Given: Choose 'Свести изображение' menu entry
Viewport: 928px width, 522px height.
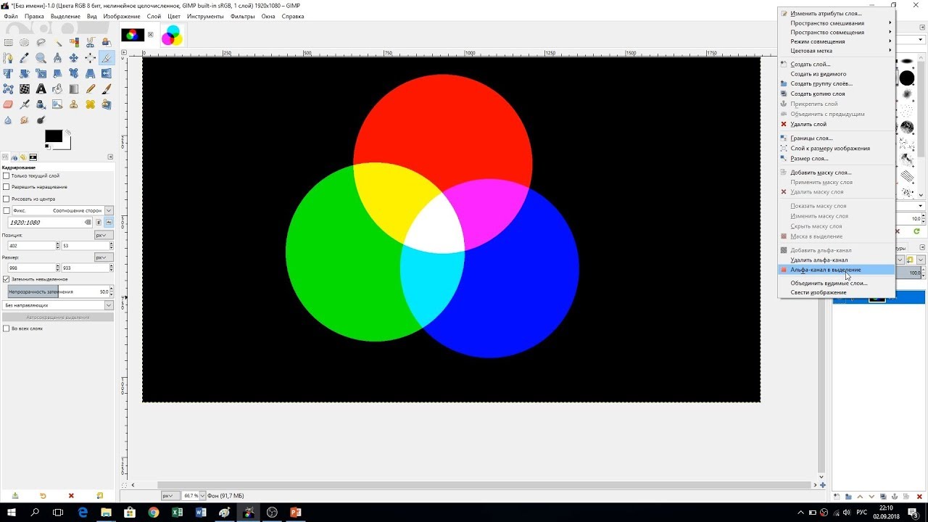Looking at the screenshot, I should click(x=836, y=292).
